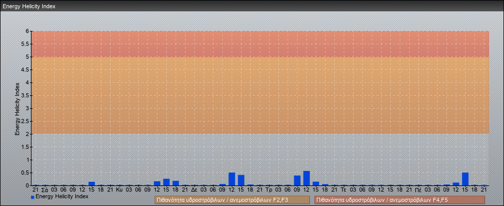
Task: Click the 1 value on the y-axis
Action: point(28,160)
